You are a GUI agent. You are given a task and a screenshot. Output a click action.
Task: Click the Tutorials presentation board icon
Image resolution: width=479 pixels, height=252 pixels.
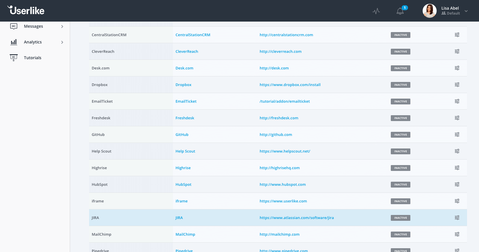(x=14, y=58)
